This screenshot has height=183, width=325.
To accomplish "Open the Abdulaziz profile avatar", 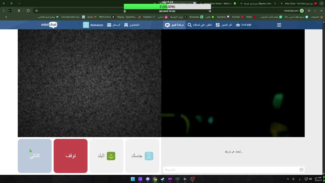I will (x=86, y=25).
